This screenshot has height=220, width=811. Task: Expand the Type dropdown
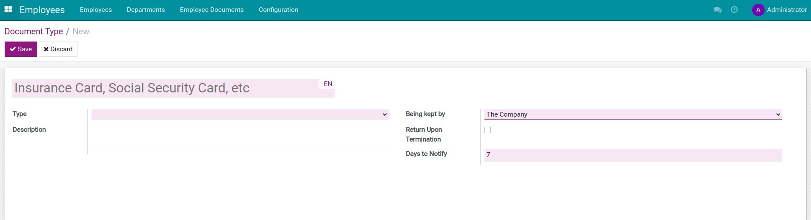coord(240,114)
